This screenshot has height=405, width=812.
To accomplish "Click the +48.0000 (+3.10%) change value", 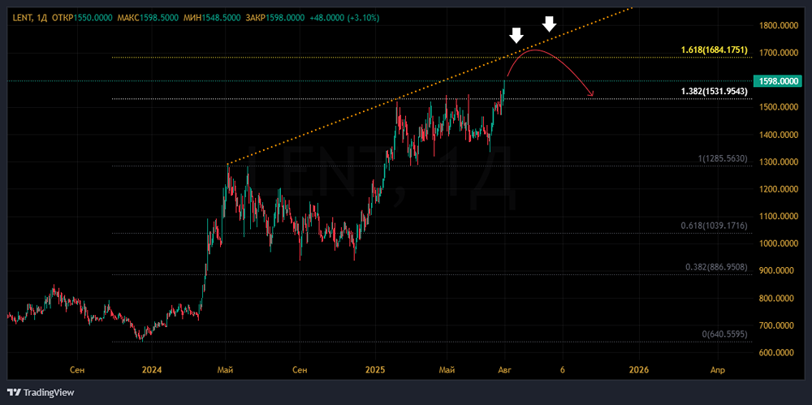I will tap(344, 18).
